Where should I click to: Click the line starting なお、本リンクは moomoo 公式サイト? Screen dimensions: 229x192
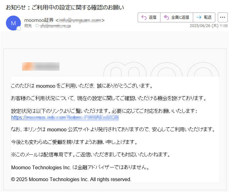pyautogui.click(x=113, y=129)
